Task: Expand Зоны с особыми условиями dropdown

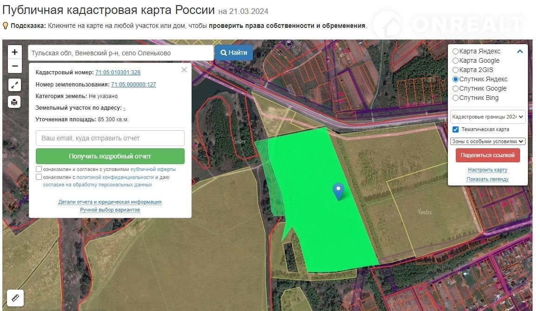Action: (x=487, y=141)
